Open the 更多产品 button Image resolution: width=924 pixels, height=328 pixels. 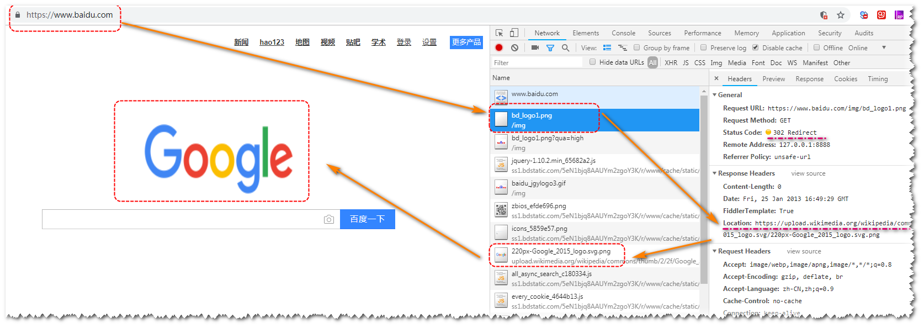tap(466, 42)
